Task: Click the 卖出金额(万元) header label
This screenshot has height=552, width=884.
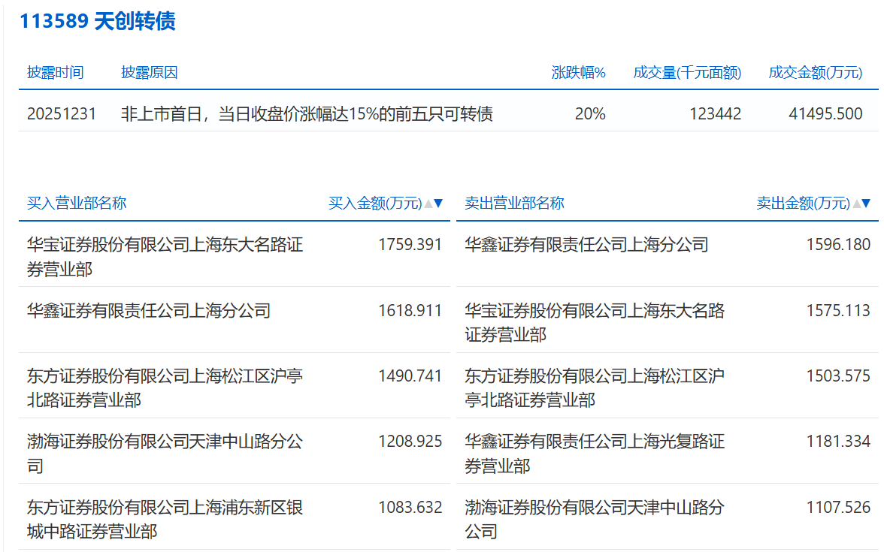Action: (x=803, y=204)
